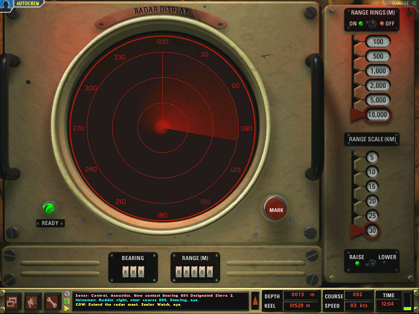Select the 1,000 m range ring
The height and width of the screenshot is (314, 419).
point(378,71)
